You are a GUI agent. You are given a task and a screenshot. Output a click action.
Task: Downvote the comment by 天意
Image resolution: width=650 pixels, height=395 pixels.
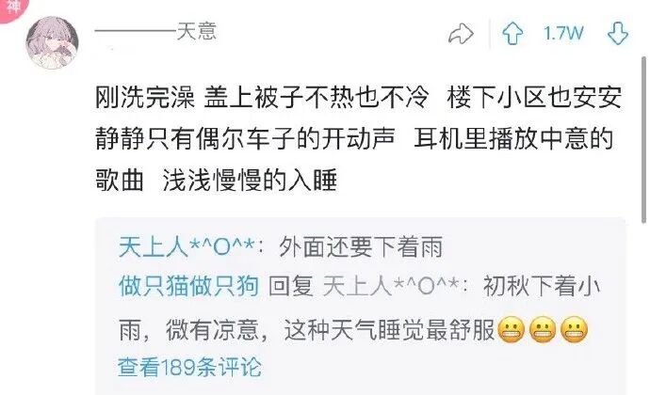(618, 34)
